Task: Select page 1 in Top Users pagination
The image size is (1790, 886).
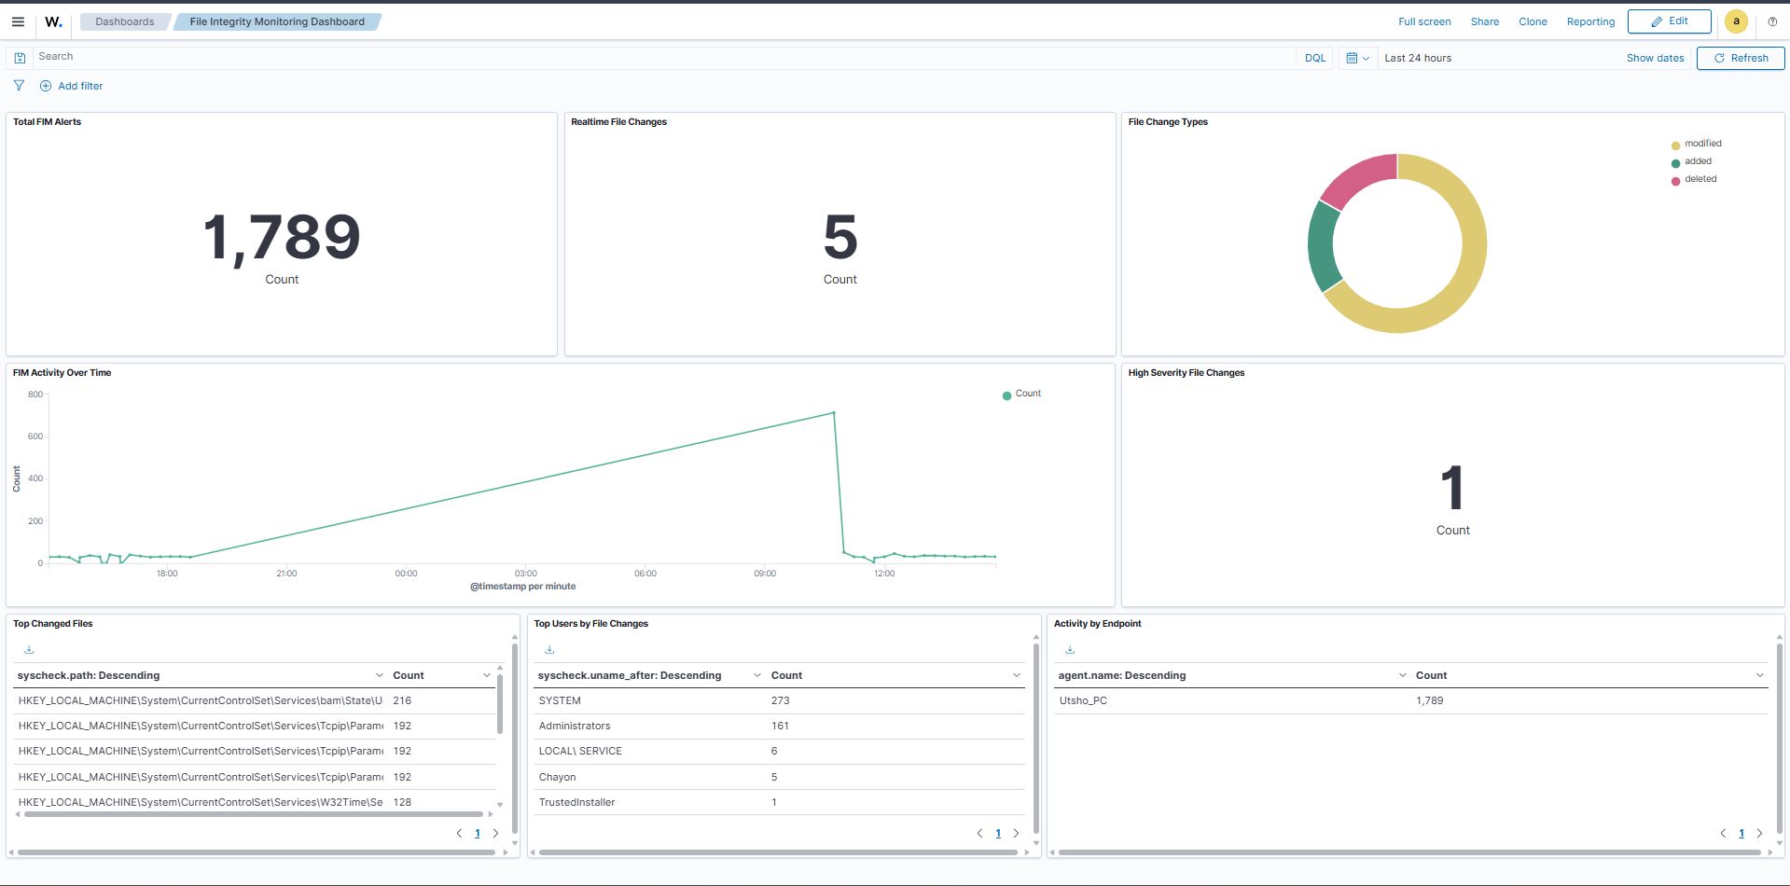Action: (x=998, y=834)
